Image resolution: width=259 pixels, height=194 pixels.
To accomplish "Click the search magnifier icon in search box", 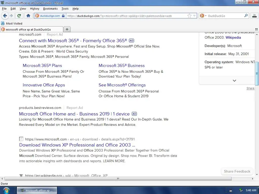I will pyautogui.click(x=246, y=16).
